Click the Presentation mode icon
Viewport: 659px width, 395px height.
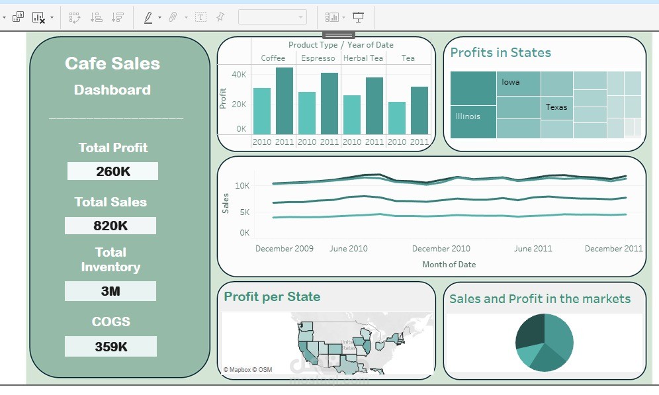point(358,17)
